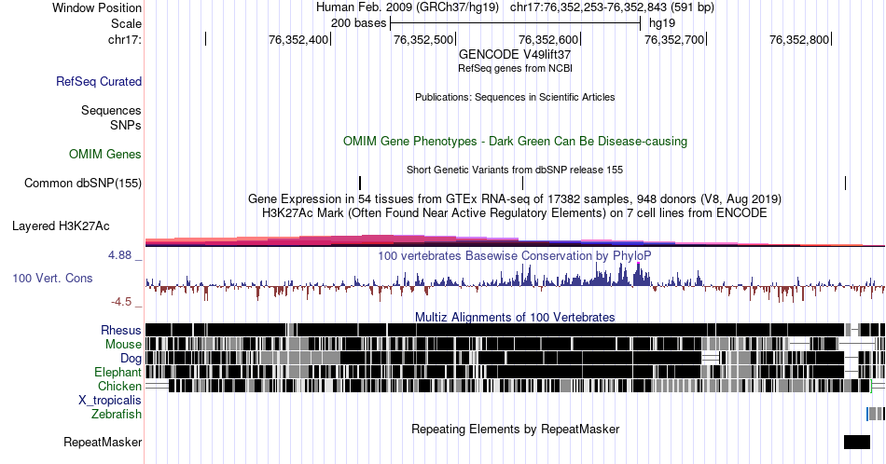Open the RepeatMasker track label
886x464 pixels.
(x=103, y=442)
